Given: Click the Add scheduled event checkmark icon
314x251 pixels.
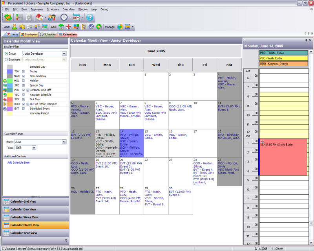Looking at the screenshot, I should click(x=91, y=27).
